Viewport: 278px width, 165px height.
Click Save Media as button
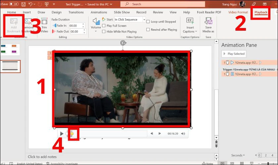coord(208,25)
